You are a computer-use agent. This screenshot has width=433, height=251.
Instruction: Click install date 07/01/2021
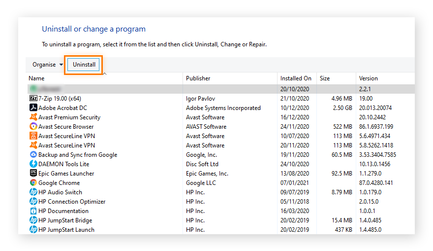295,183
